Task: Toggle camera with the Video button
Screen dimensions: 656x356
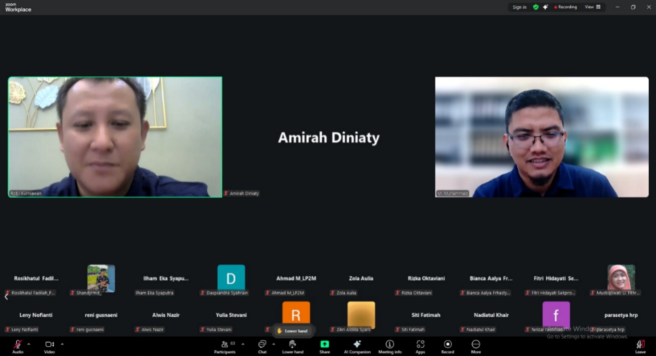Action: click(x=50, y=346)
